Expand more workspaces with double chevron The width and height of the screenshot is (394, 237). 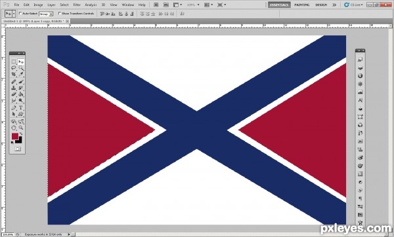[334, 5]
